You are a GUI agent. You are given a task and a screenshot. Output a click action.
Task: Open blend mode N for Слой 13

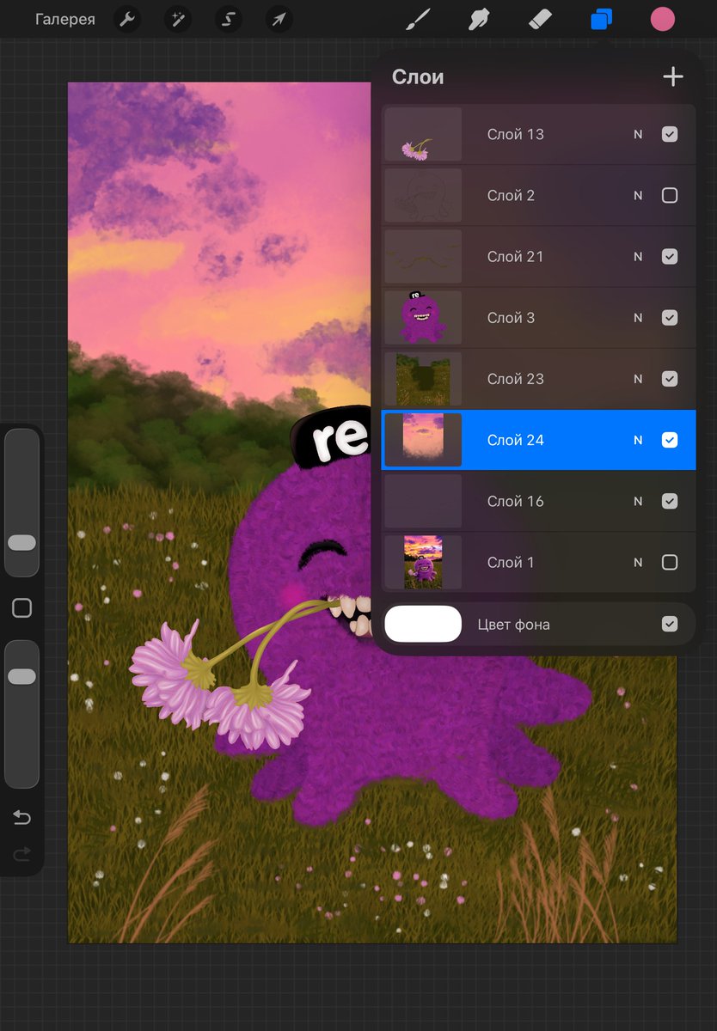[x=638, y=135]
